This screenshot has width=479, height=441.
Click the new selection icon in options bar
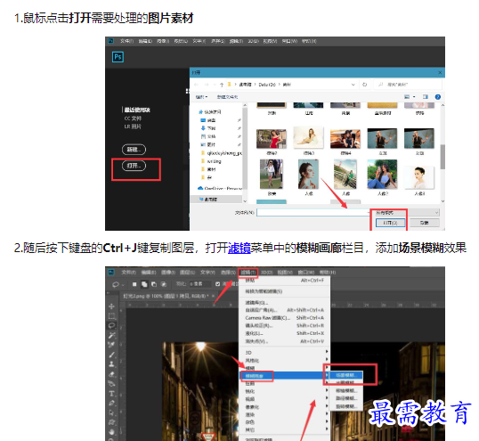click(134, 284)
